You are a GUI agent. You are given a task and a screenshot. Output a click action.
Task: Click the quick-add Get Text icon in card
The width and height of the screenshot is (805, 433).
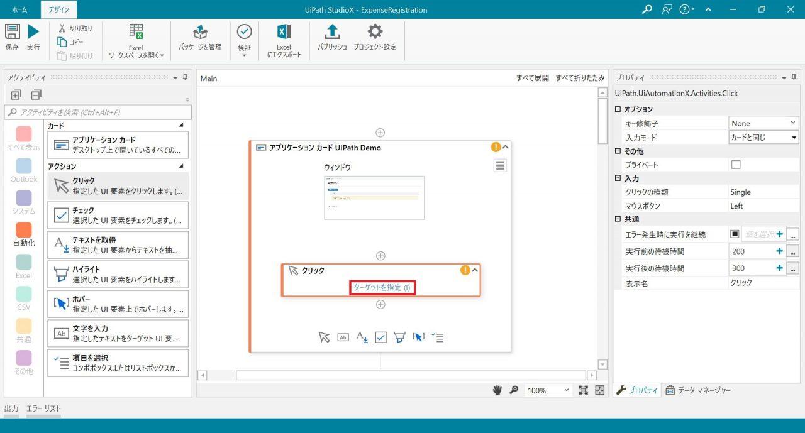coord(362,337)
